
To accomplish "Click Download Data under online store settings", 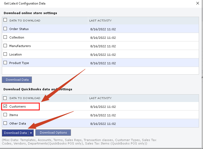I will tap(17, 80).
